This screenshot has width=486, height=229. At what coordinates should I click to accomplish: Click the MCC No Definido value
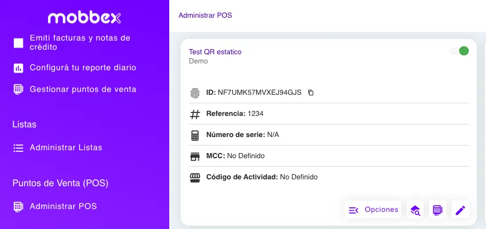(x=246, y=156)
